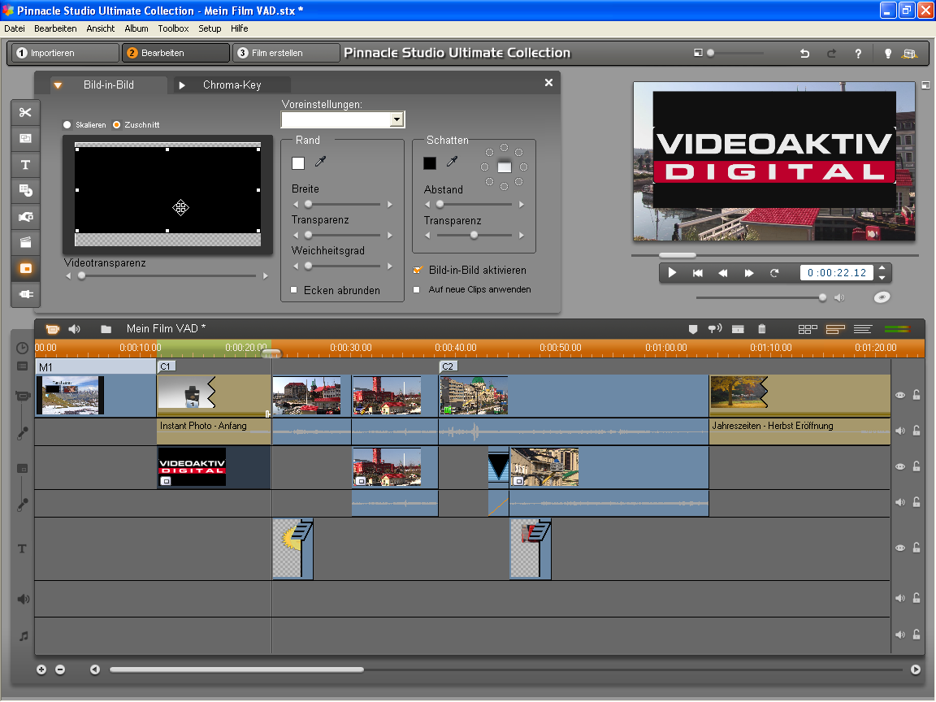Select the picture-in-picture toolbox tool

(x=25, y=269)
